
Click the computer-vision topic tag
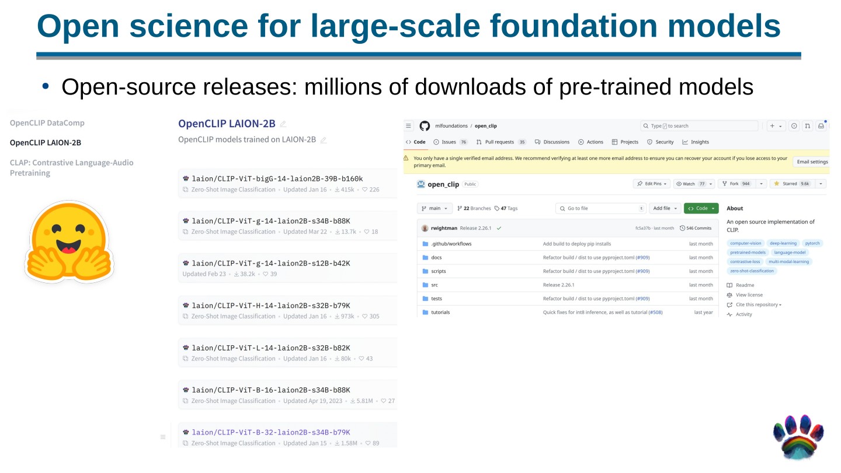click(x=746, y=243)
